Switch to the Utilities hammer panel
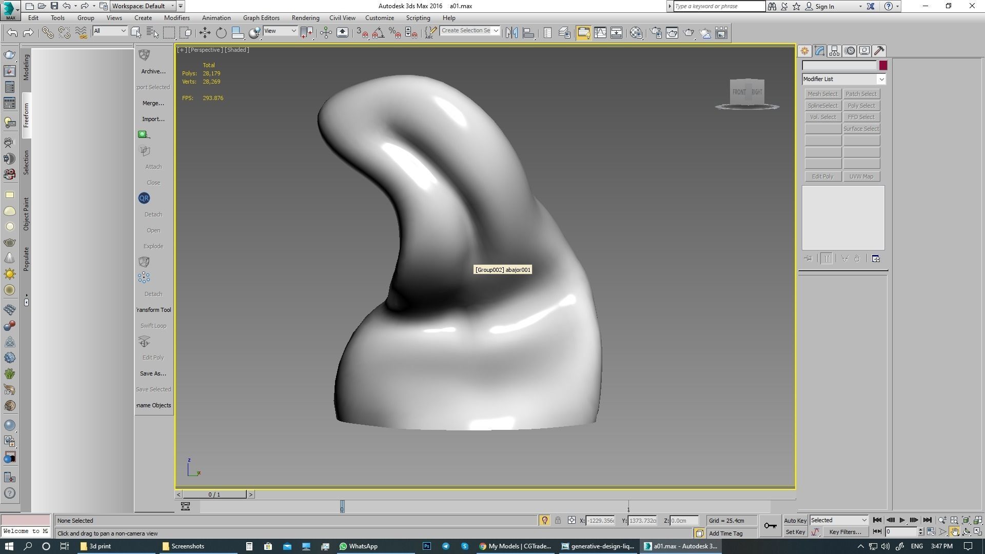The image size is (985, 554). point(879,51)
